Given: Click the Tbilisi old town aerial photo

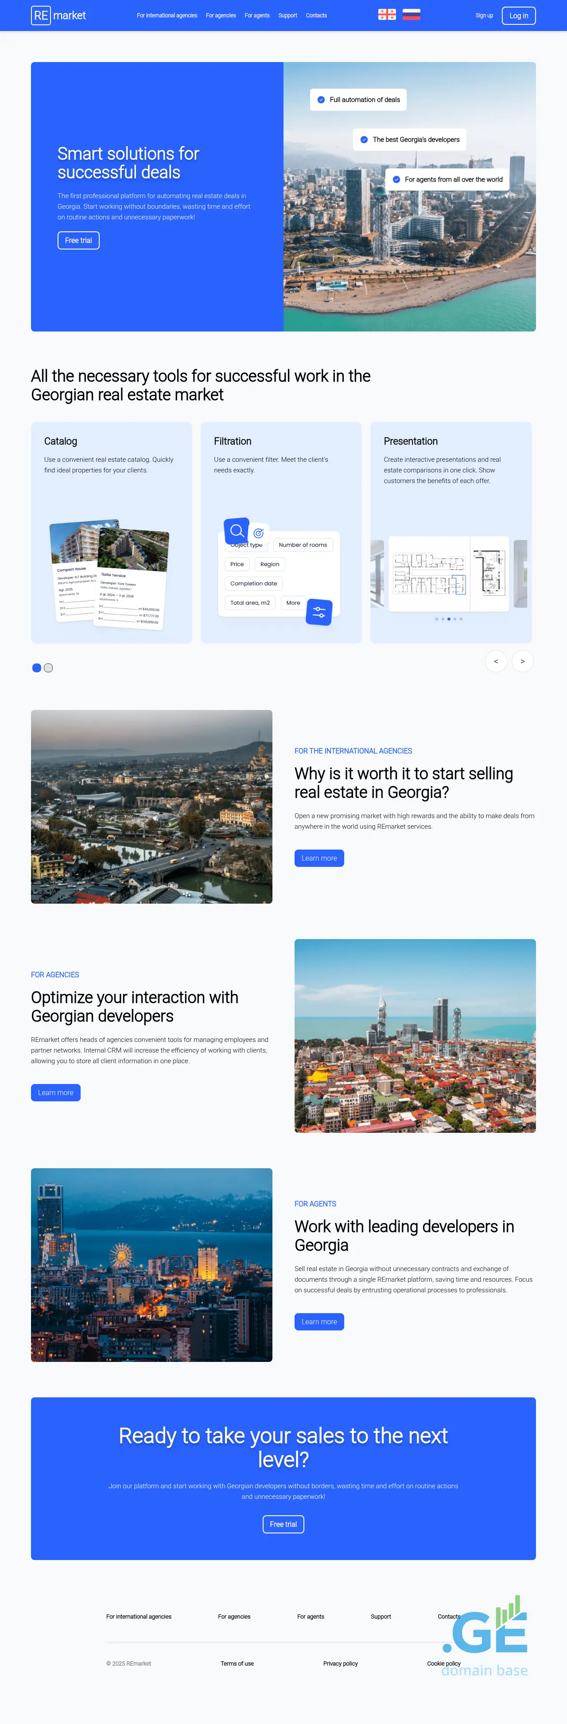Looking at the screenshot, I should tap(151, 807).
